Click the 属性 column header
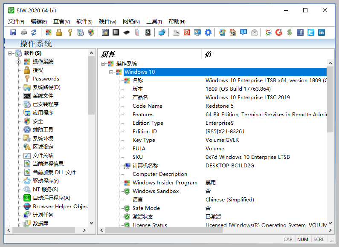Viewport: 339px width, 247px height. (x=150, y=54)
